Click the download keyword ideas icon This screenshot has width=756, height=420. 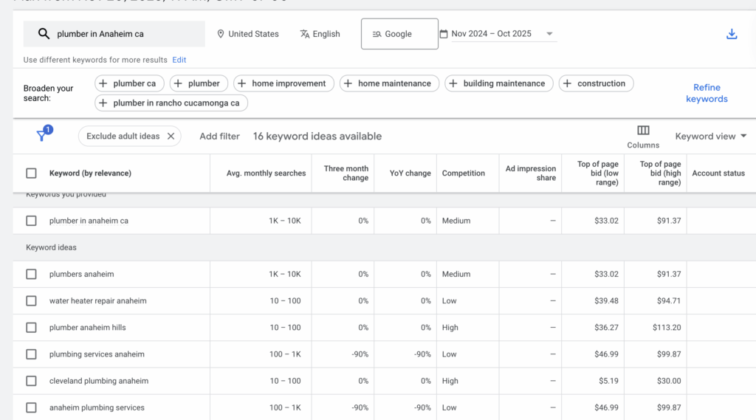tap(732, 34)
